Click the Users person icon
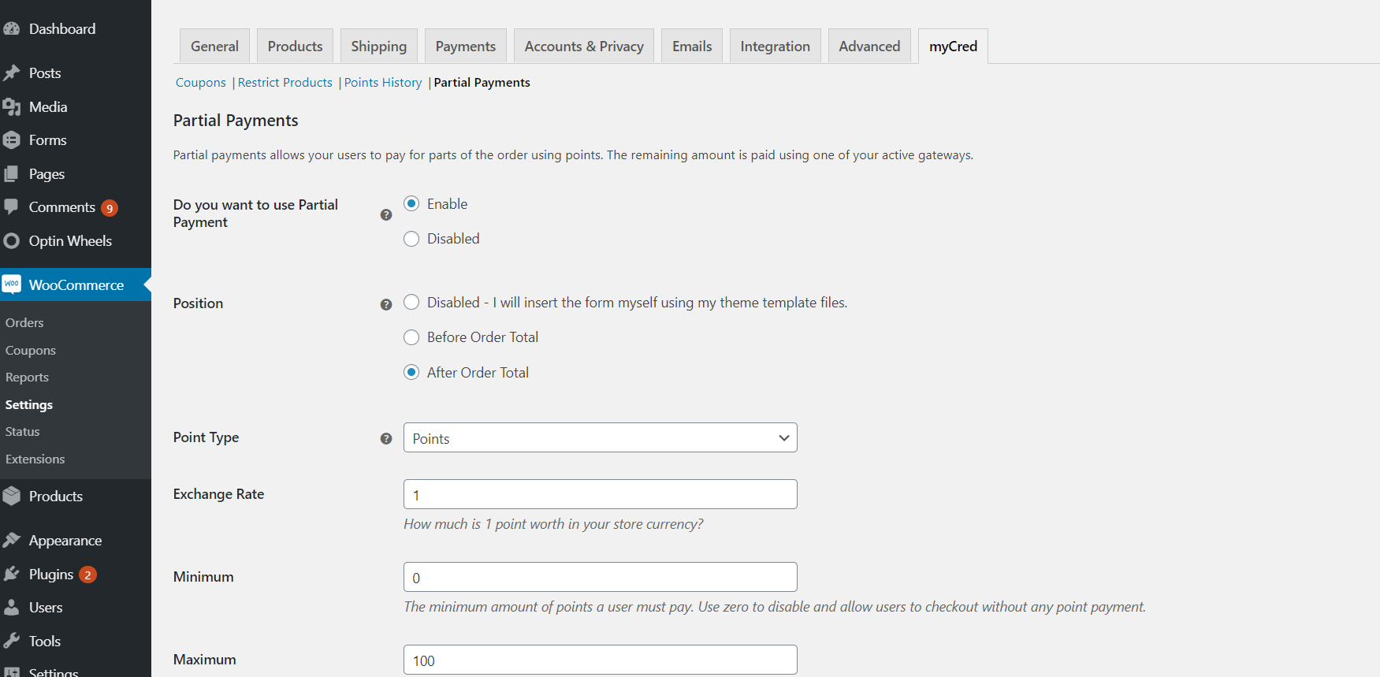The height and width of the screenshot is (677, 1380). tap(11, 608)
